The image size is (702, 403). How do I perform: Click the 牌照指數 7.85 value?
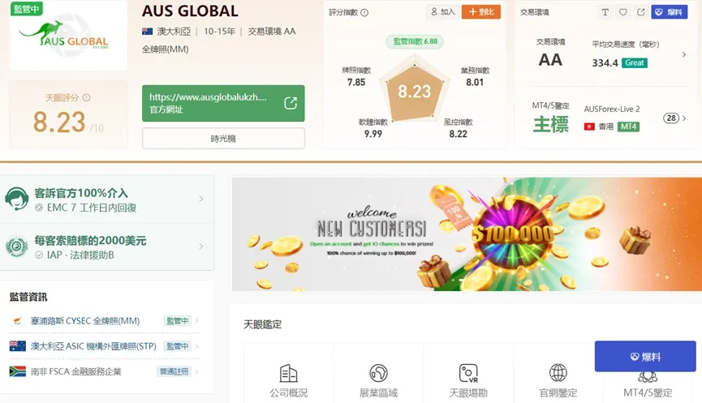[356, 82]
